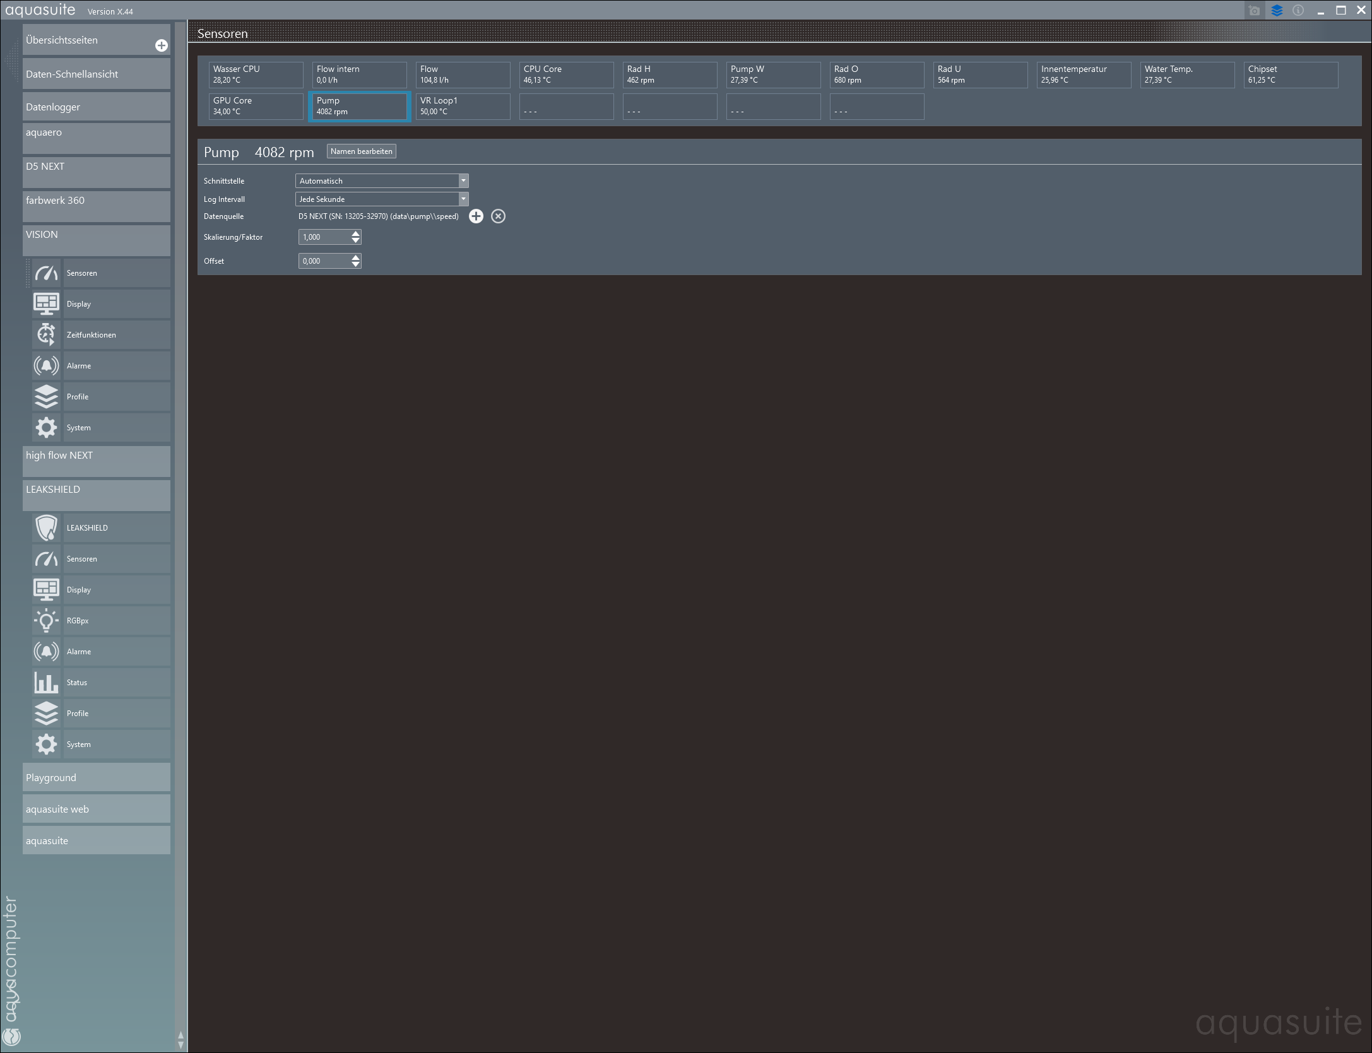The width and height of the screenshot is (1372, 1053).
Task: Open LEAKSHIELD Profile layers icon
Action: [x=46, y=714]
